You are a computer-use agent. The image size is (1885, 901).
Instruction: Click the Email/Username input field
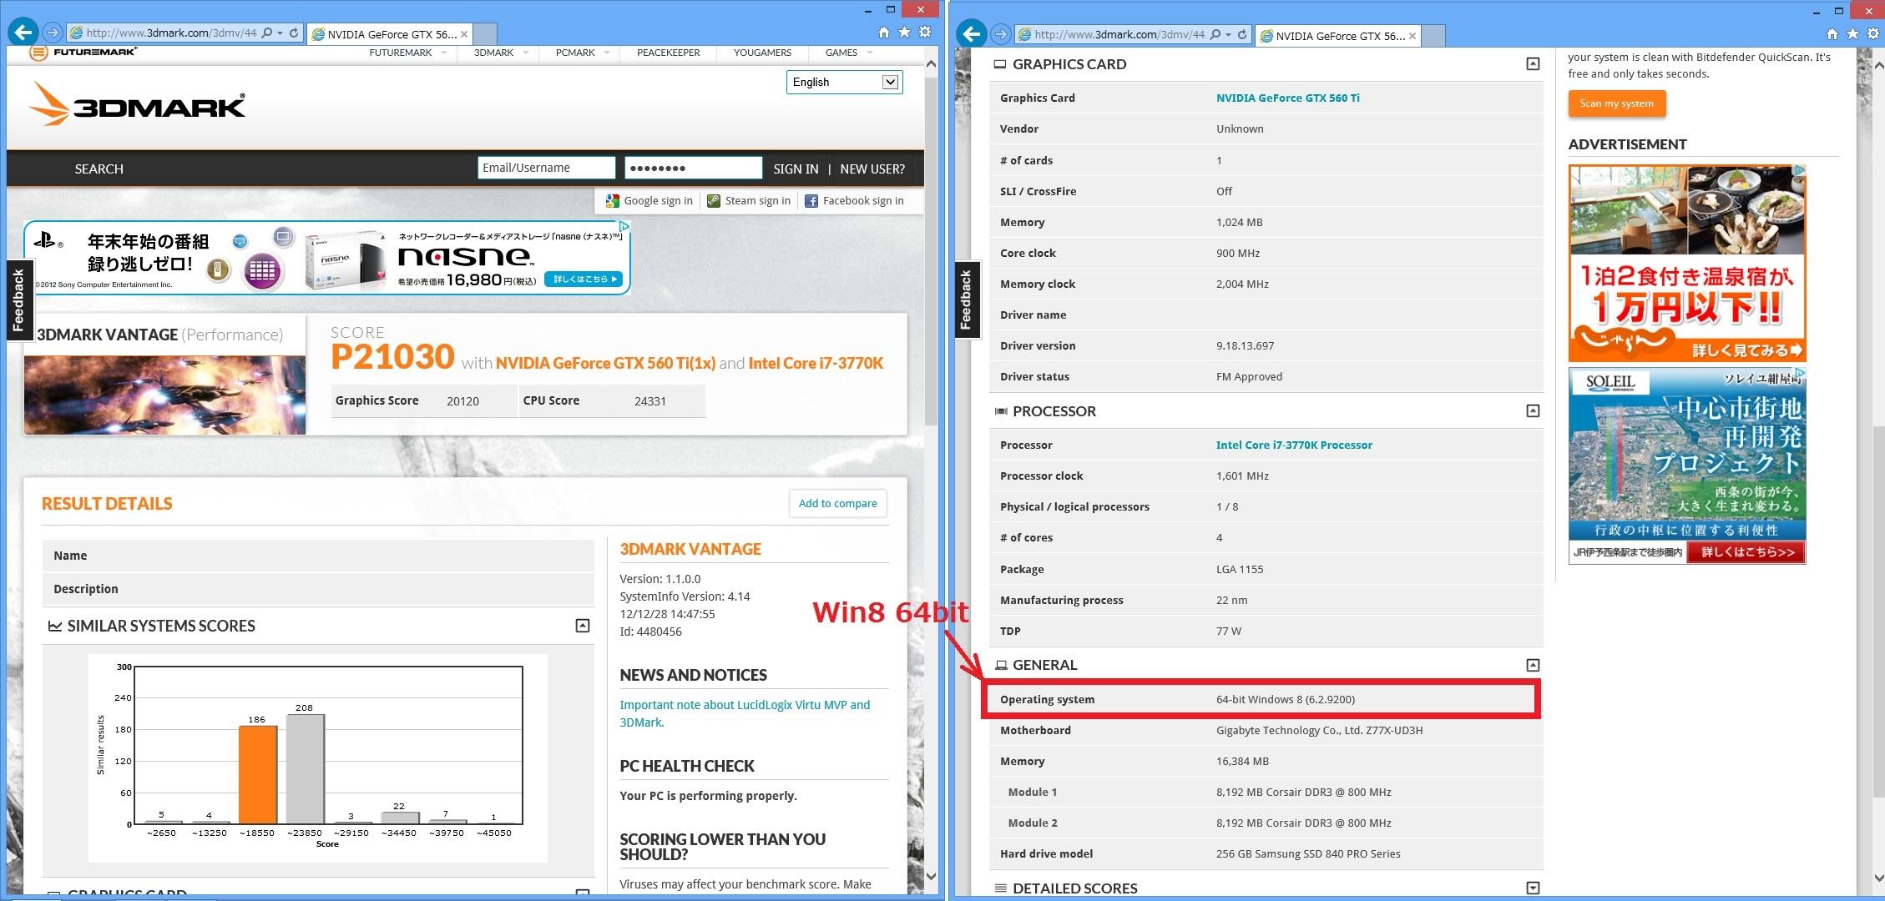click(x=546, y=168)
